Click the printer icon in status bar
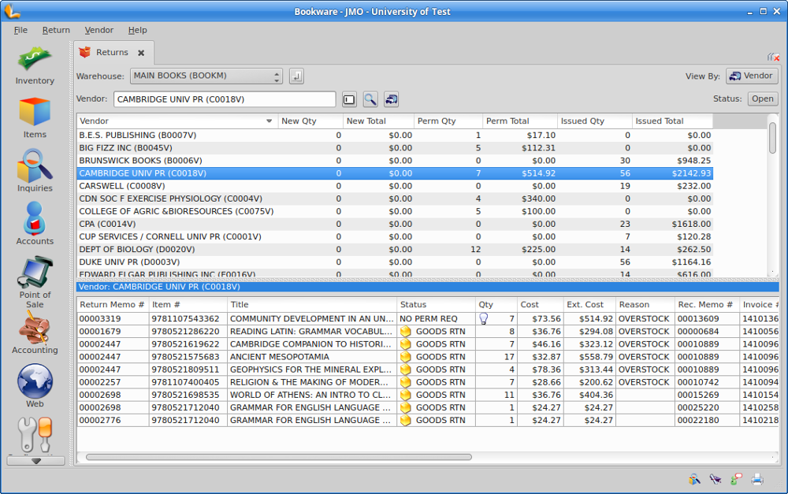This screenshot has width=788, height=494. click(x=757, y=479)
